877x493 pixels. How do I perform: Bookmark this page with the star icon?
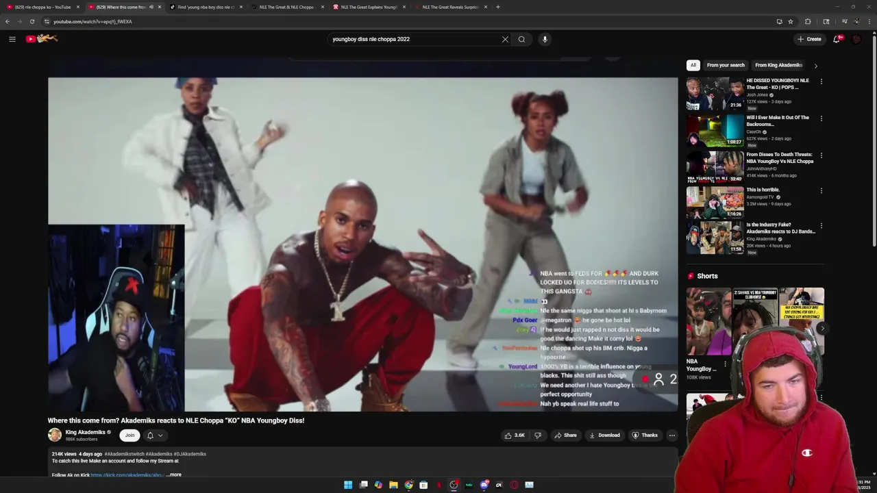point(791,21)
